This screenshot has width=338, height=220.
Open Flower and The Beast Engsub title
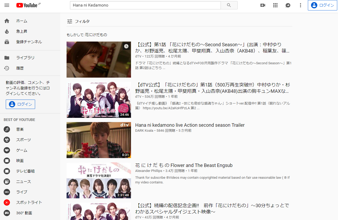(184, 165)
